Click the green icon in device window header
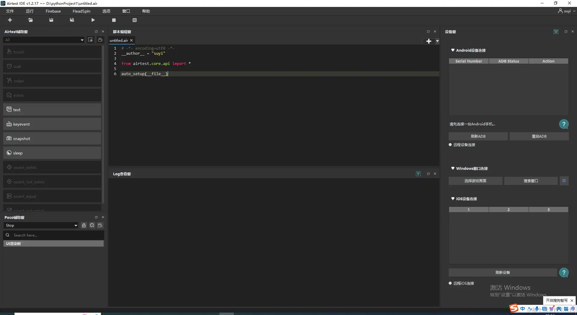This screenshot has height=315, width=577. [556, 32]
